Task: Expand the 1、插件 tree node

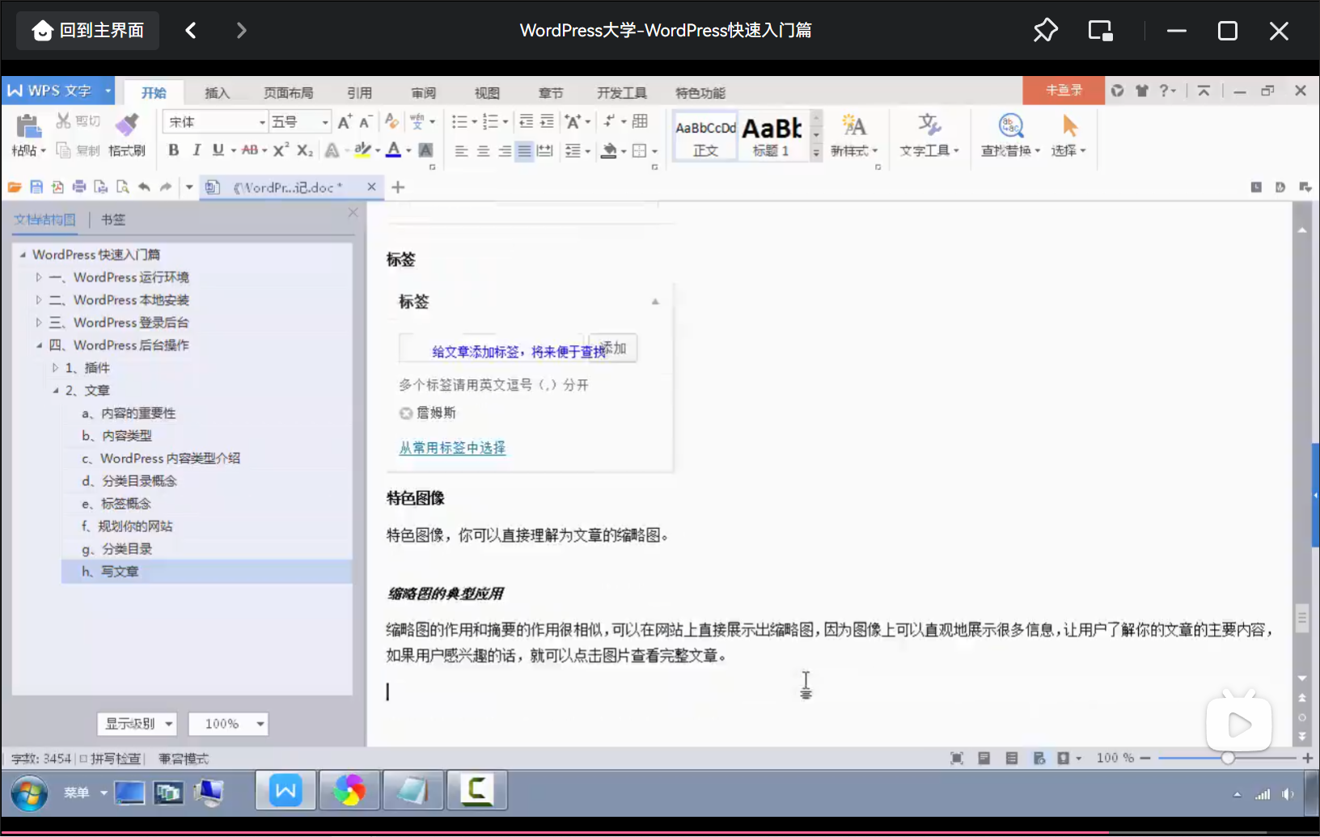Action: pyautogui.click(x=55, y=368)
